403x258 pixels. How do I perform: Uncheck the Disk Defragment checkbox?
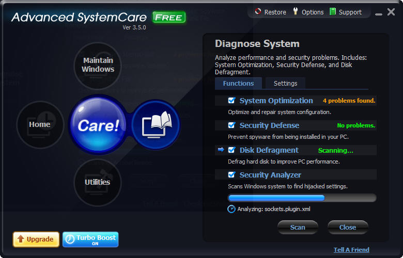click(231, 150)
